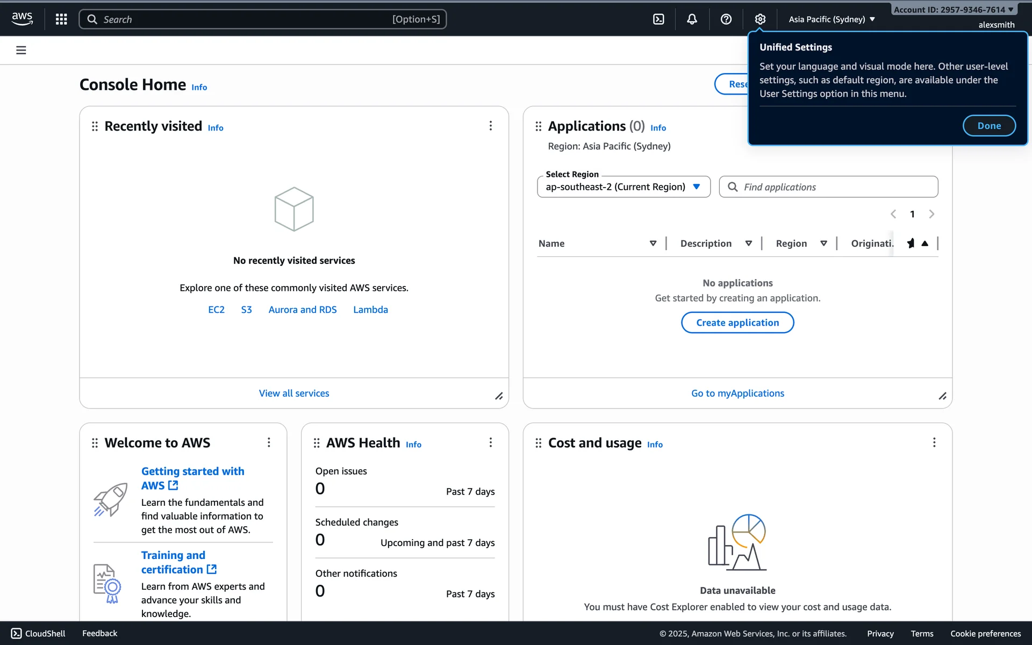This screenshot has width=1032, height=645.
Task: Click the settings gear icon
Action: [759, 19]
